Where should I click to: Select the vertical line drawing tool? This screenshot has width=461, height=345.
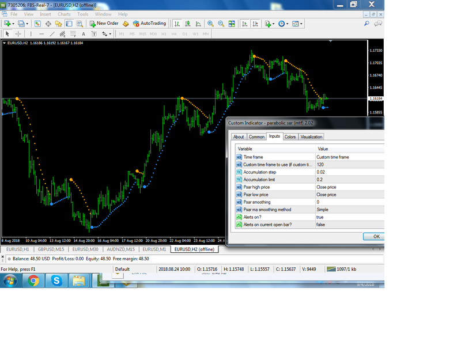pyautogui.click(x=31, y=34)
